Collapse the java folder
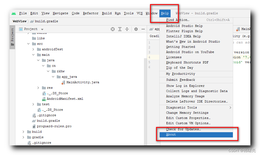This screenshot has height=155, width=260. click(38, 60)
